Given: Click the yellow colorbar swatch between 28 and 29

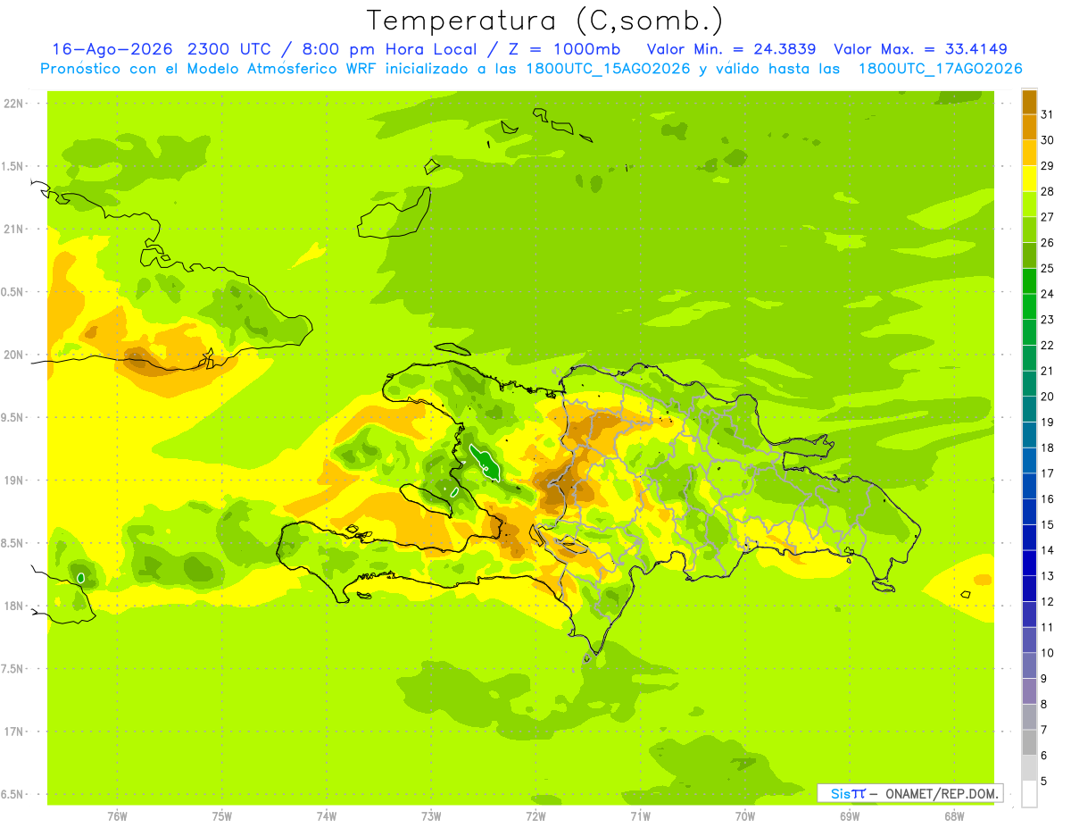Looking at the screenshot, I should point(1029,179).
